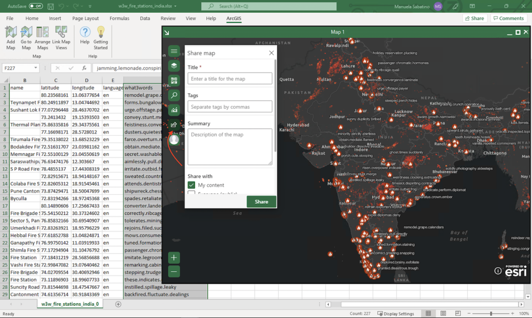Click the Search box in title bar

269,6
